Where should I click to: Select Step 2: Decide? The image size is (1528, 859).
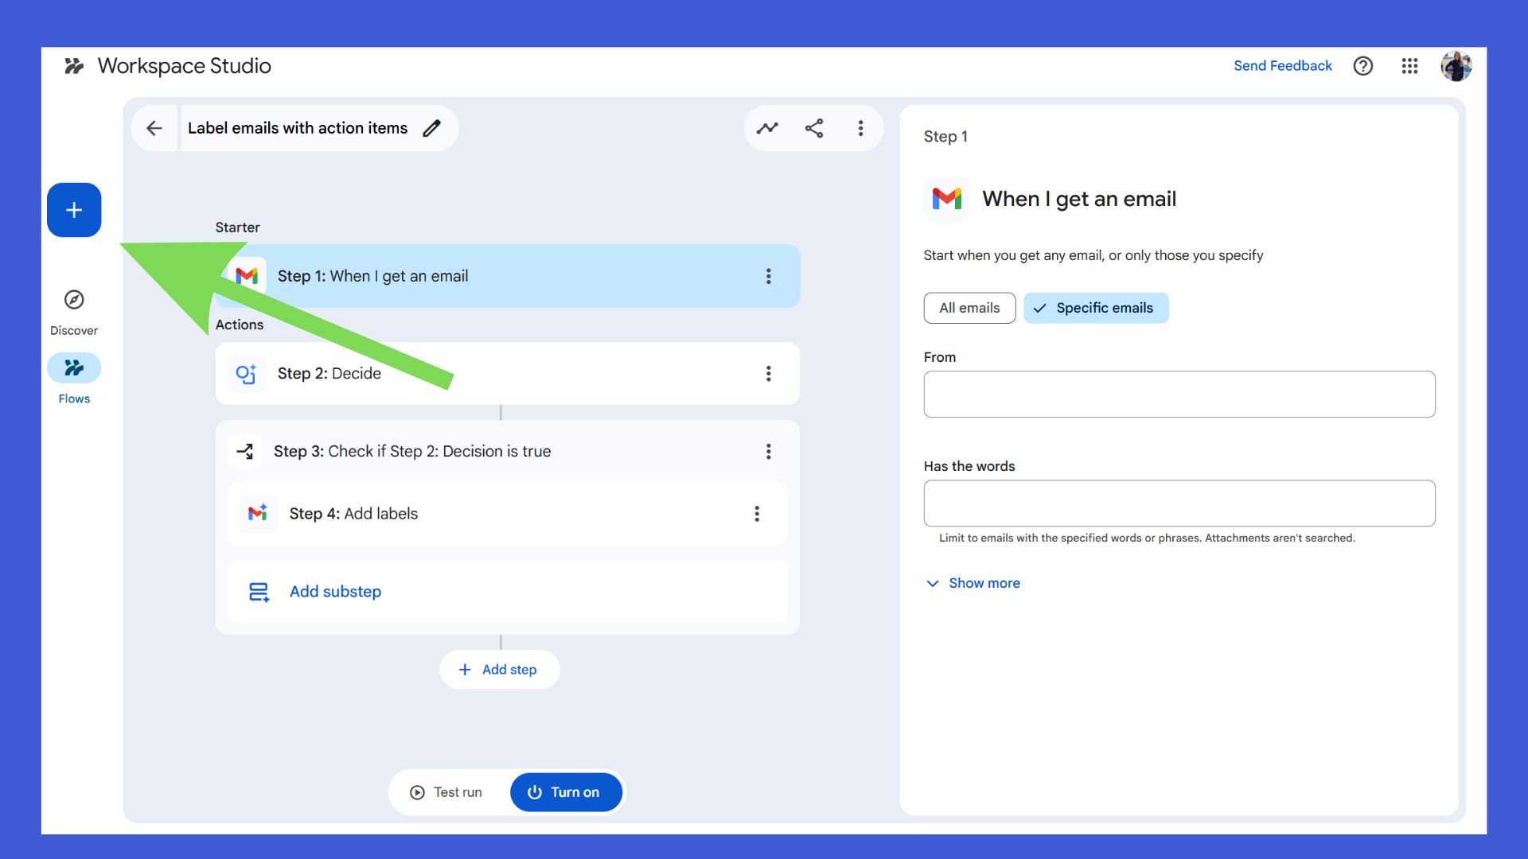coord(508,374)
